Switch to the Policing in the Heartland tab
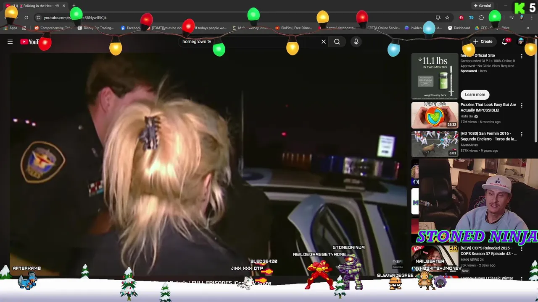538x302 pixels. (x=35, y=6)
